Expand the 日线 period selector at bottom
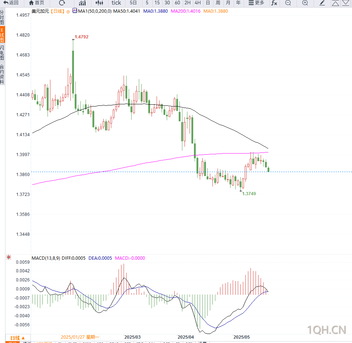352x343 pixels. coord(18,338)
